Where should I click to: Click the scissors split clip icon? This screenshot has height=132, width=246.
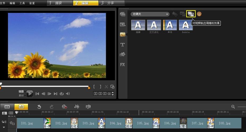pyautogui.click(x=106, y=87)
